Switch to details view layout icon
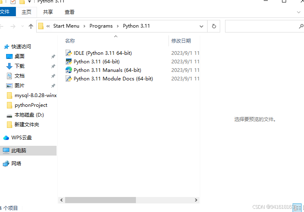Image resolution: width=304 pixels, height=212 pixels. (x=297, y=208)
